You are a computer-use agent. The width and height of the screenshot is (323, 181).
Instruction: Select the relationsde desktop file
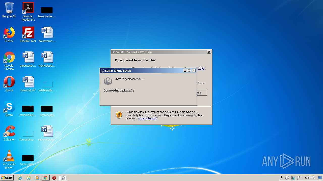tap(47, 86)
